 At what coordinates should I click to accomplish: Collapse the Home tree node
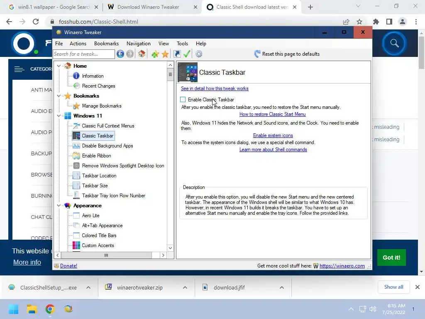click(59, 66)
